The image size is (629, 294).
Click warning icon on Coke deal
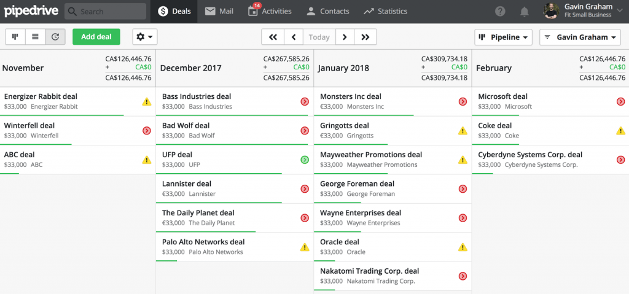pyautogui.click(x=620, y=130)
